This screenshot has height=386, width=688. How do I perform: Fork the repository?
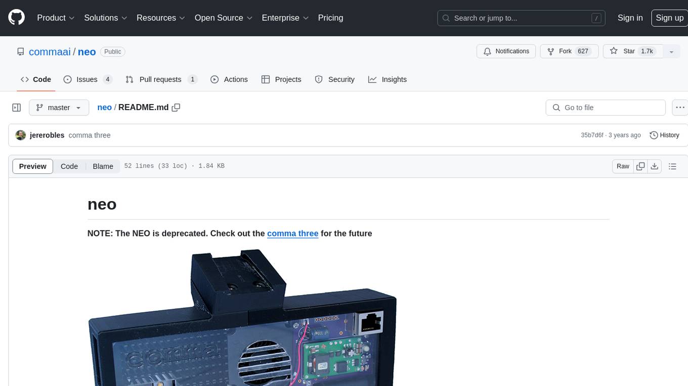(569, 52)
